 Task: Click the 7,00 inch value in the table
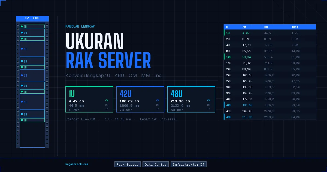pyautogui.click(x=295, y=45)
